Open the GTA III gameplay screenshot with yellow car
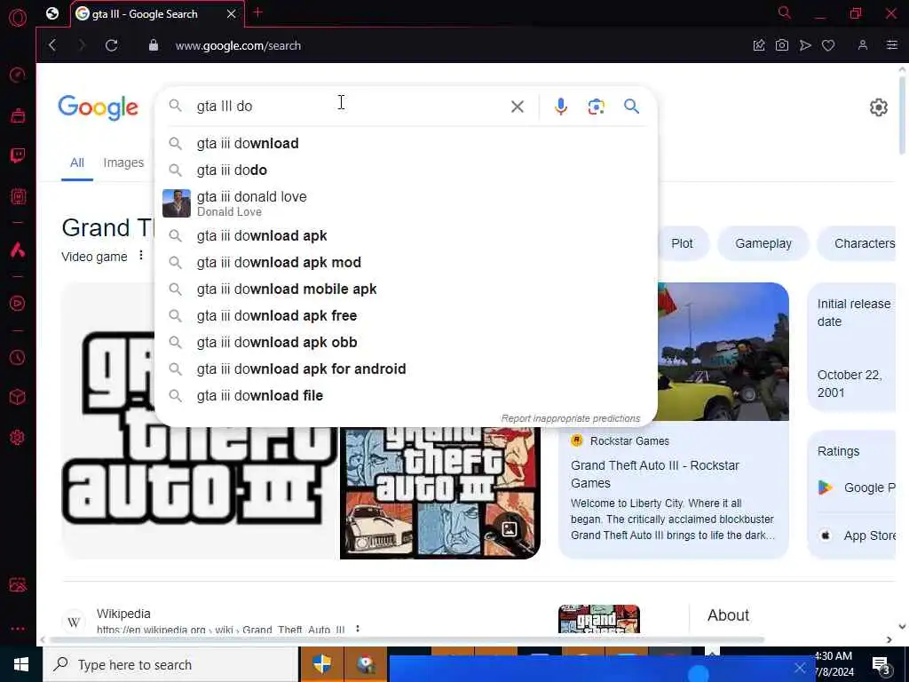 723,352
